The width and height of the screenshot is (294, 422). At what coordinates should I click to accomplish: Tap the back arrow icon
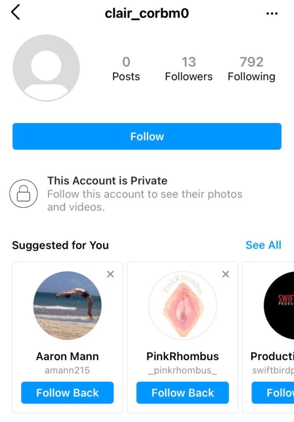(x=16, y=13)
